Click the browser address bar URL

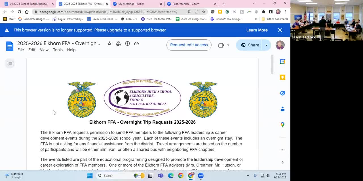tap(108, 12)
